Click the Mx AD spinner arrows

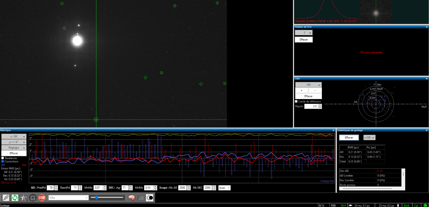(x=188, y=188)
